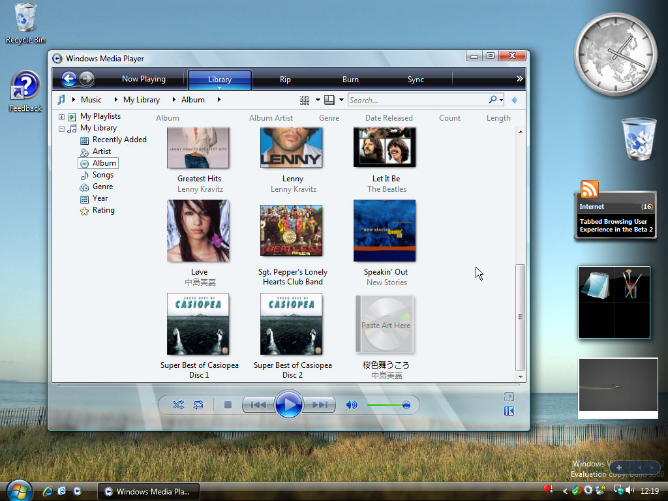Skip to the next track
668x501 pixels.
(x=320, y=404)
